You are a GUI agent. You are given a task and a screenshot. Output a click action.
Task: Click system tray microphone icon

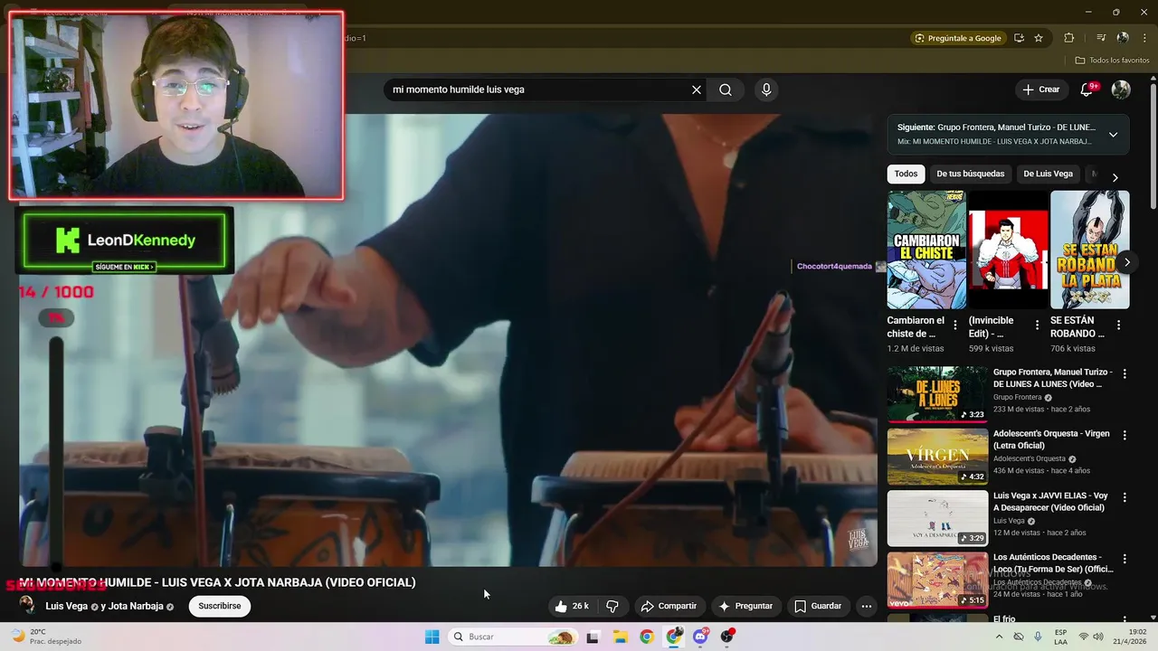(1038, 637)
